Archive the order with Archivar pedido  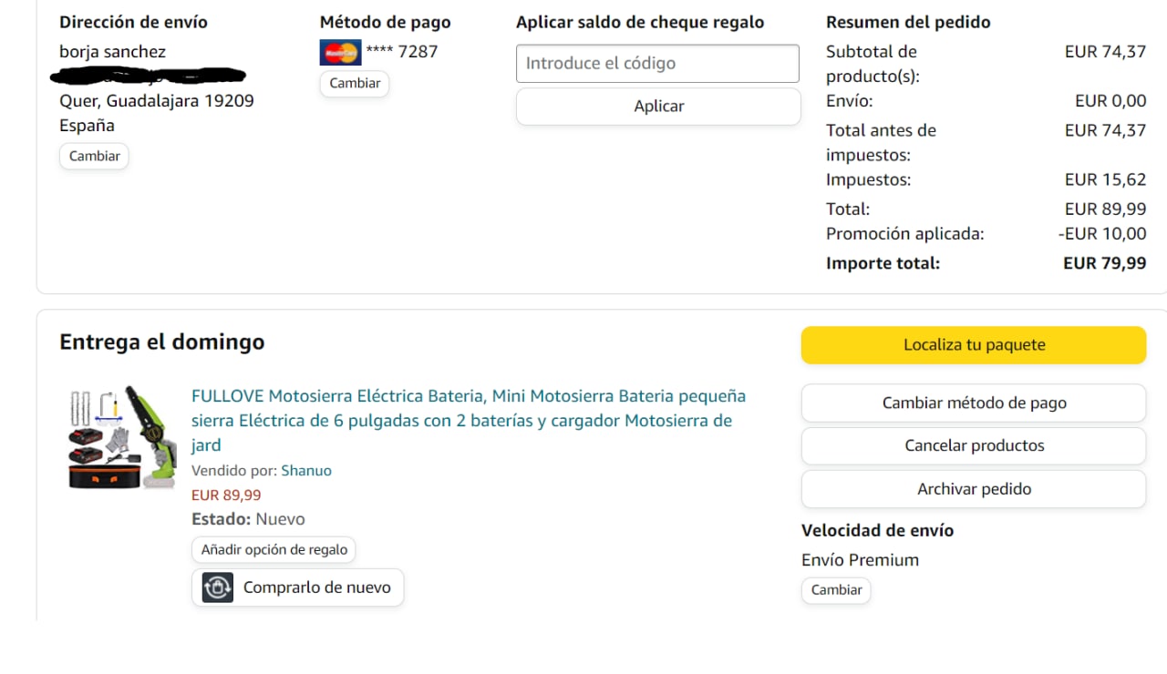pos(973,489)
